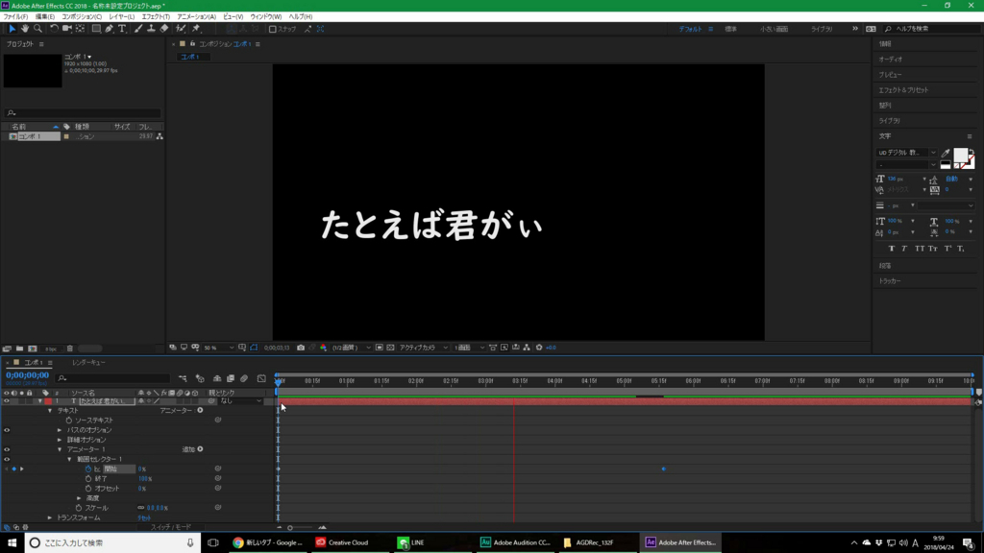
Task: Expand the More Options group
Action: click(x=60, y=440)
